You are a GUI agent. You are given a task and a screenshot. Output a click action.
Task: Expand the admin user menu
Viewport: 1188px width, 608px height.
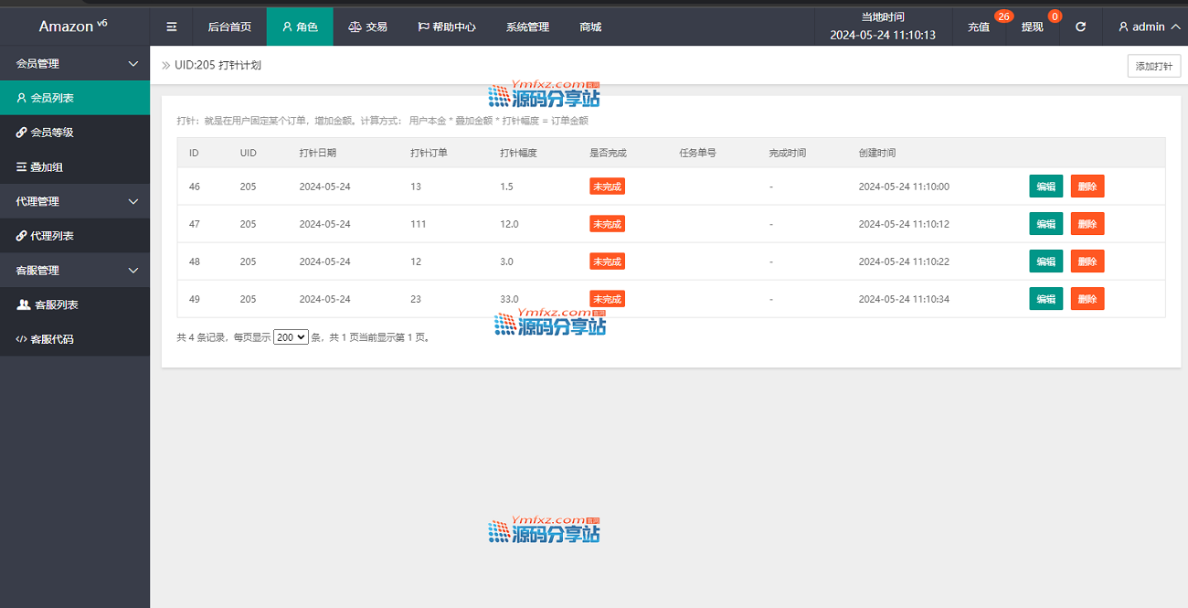pyautogui.click(x=1149, y=27)
